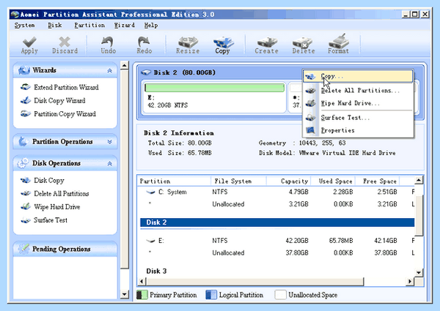The width and height of the screenshot is (440, 311).
Task: Click partition list scroll down arrow
Action: click(419, 272)
